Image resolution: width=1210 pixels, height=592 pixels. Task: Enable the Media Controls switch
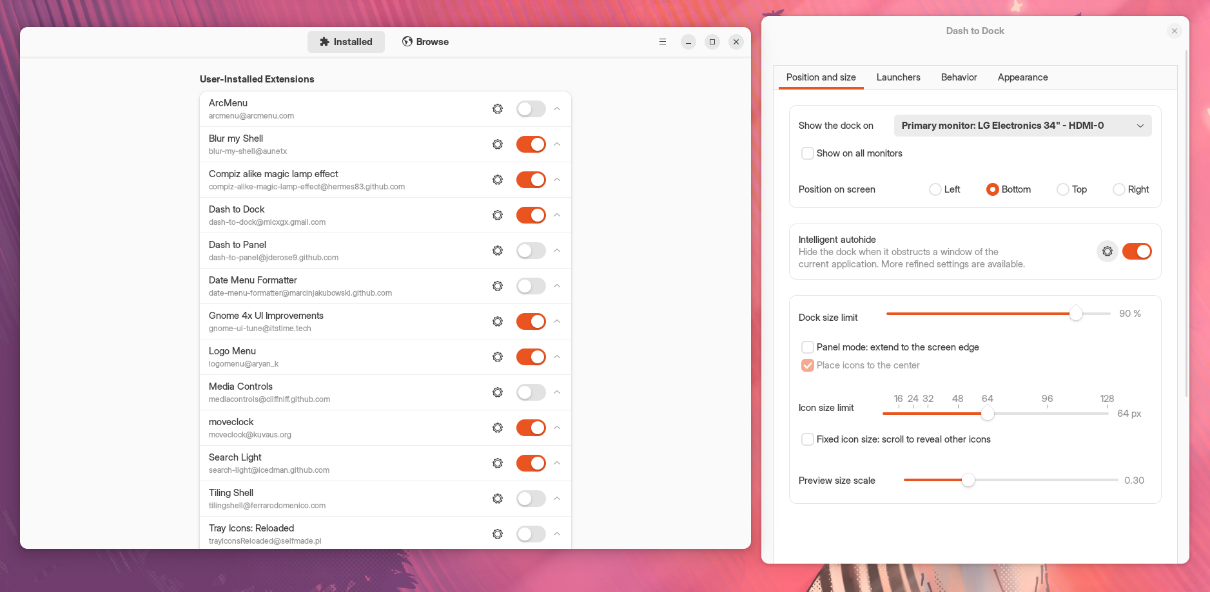(x=531, y=392)
